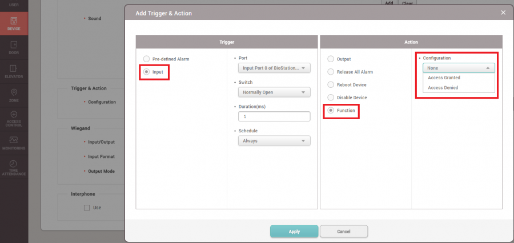Close the Add Trigger & Action dialog

[x=503, y=12]
